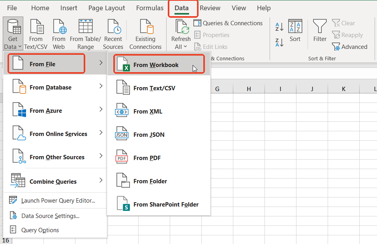Click Reapply filter button
This screenshot has width=377, height=244.
coord(347,35)
